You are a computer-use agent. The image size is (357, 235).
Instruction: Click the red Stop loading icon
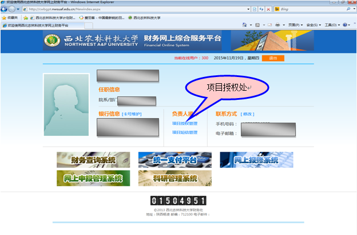268,10
